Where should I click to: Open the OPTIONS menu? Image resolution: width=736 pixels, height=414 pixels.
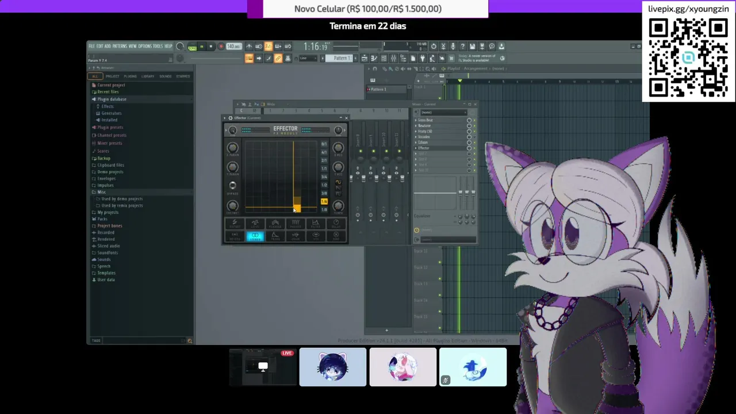145,46
